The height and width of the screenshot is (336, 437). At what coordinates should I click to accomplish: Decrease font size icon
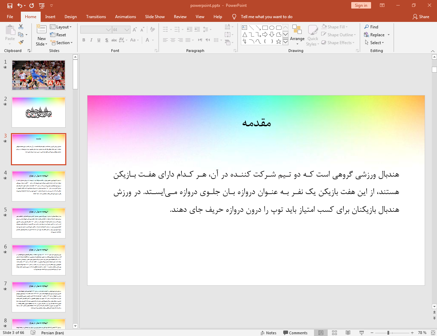click(x=142, y=30)
